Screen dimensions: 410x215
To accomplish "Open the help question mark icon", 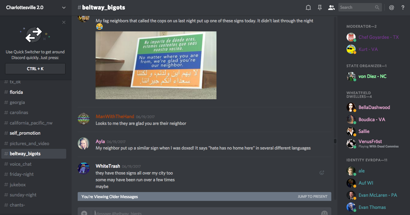I will tap(403, 7).
